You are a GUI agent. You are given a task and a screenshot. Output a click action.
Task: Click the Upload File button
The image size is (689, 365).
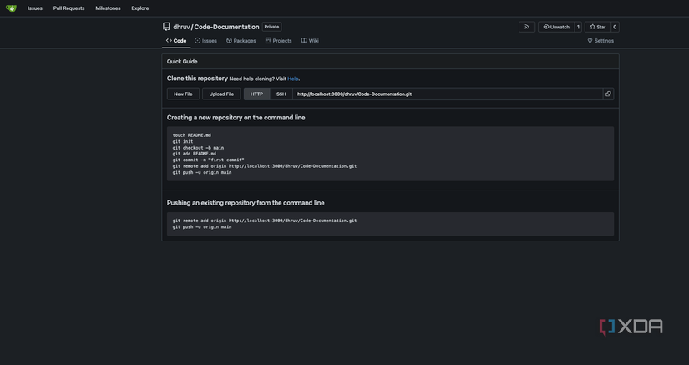click(x=221, y=94)
